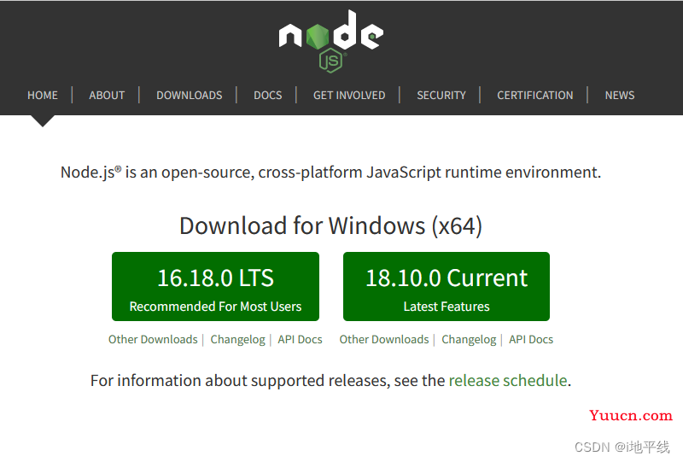This screenshot has width=683, height=462.
Task: View Changelog under the LTS button
Action: (238, 340)
